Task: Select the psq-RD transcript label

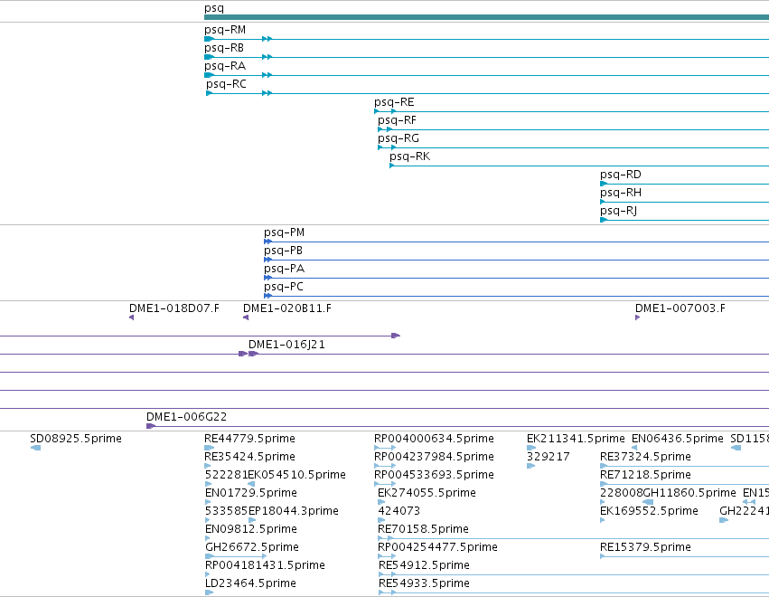Action: (621, 175)
